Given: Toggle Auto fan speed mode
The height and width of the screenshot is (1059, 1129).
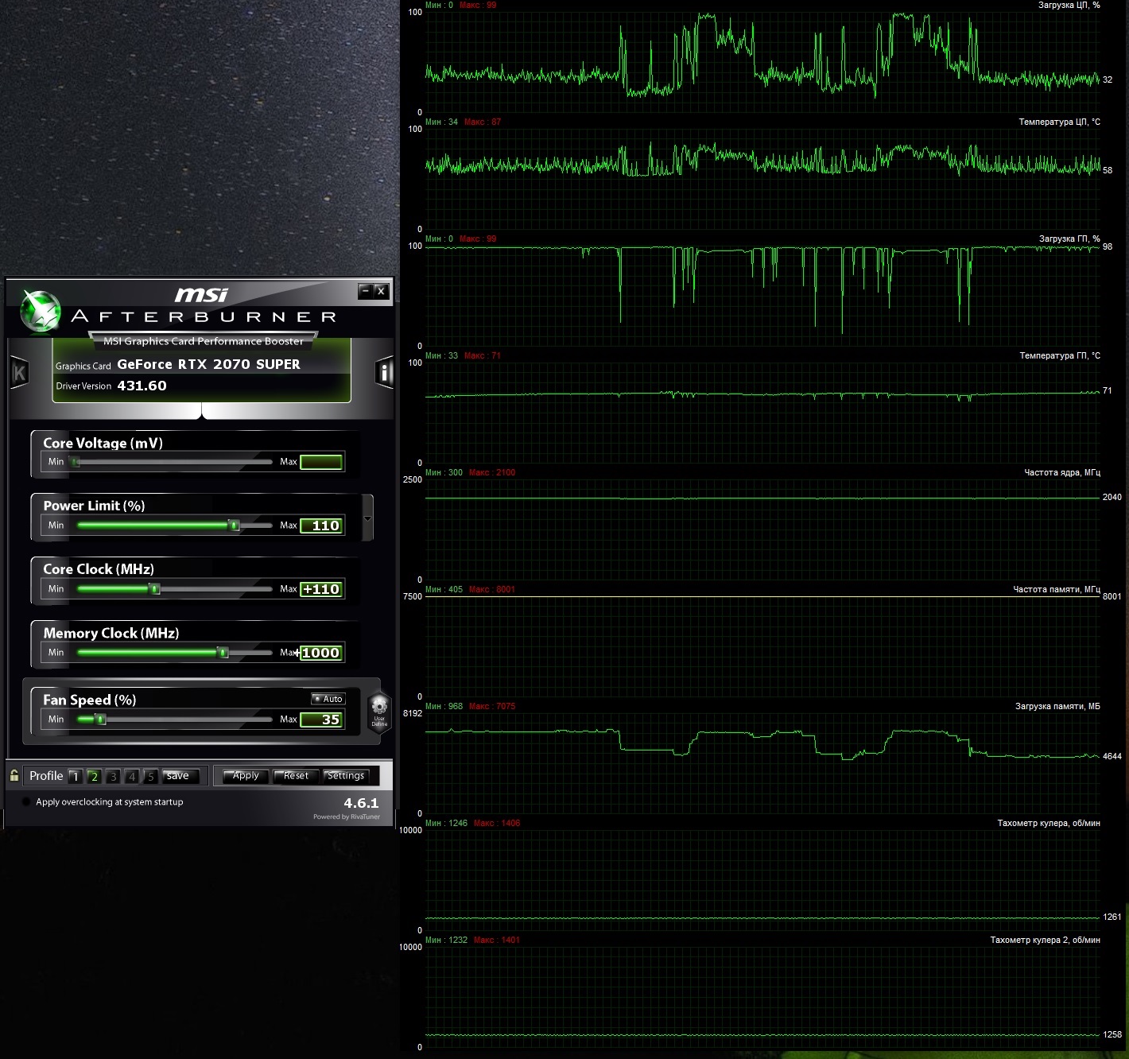Looking at the screenshot, I should (328, 699).
